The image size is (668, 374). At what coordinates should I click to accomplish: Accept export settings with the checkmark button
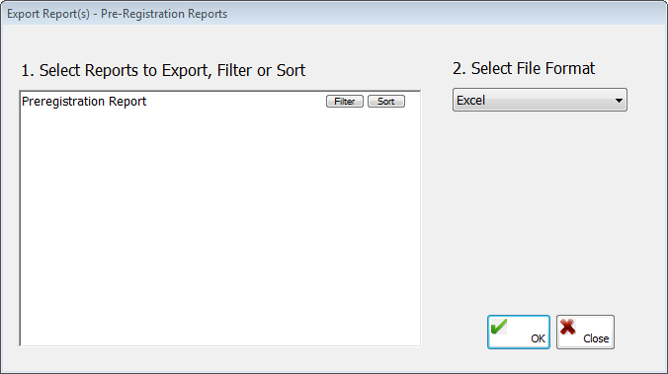pyautogui.click(x=519, y=332)
